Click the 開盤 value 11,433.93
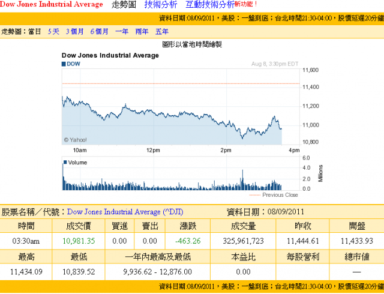384x294 pixels. 357,241
